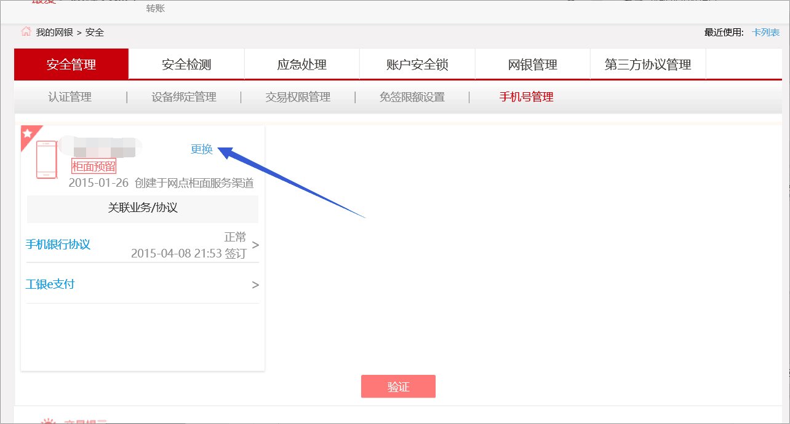The image size is (790, 424).
Task: Switch to the 应急处理 tab
Action: [301, 64]
